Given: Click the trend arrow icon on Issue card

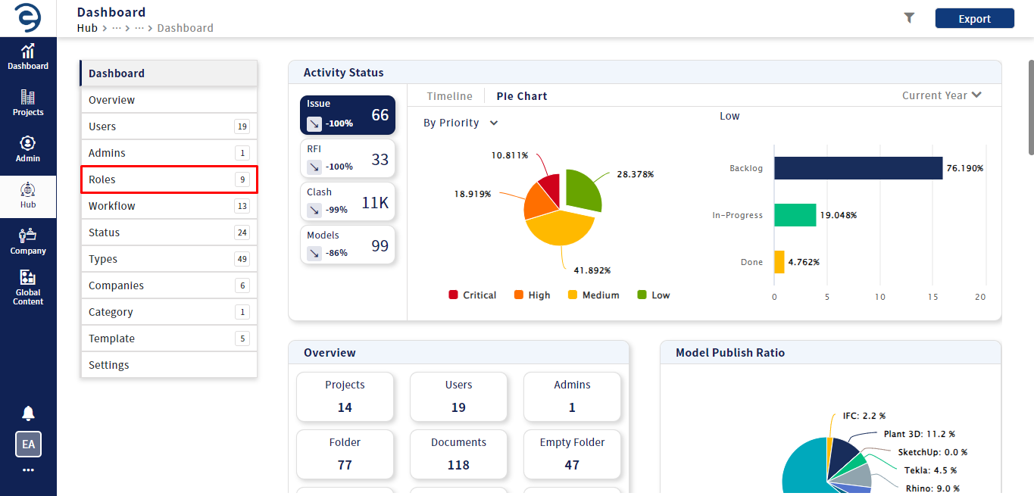Looking at the screenshot, I should coord(314,123).
